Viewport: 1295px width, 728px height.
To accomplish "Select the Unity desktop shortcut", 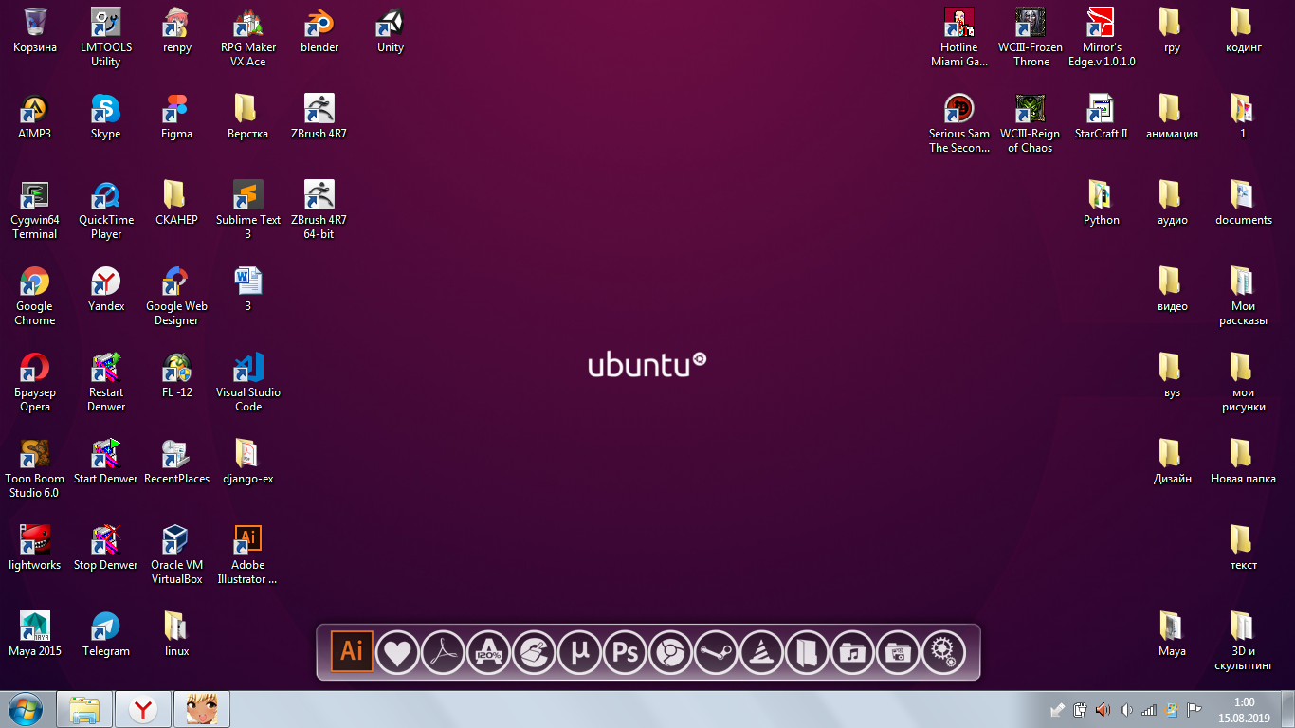I will pyautogui.click(x=391, y=30).
